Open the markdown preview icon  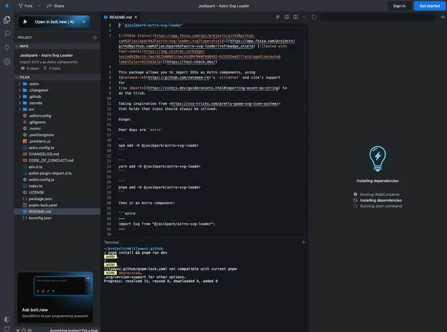click(287, 17)
